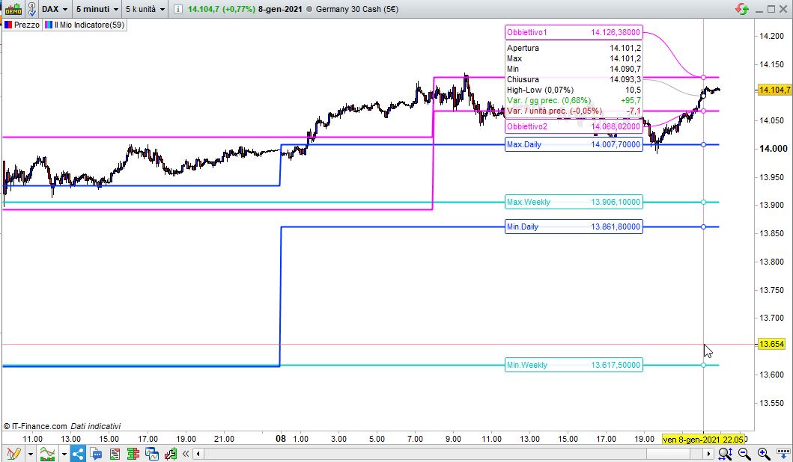Image resolution: width=793 pixels, height=462 pixels.
Task: Click the Min.Daily line endpoint marker
Action: (703, 227)
